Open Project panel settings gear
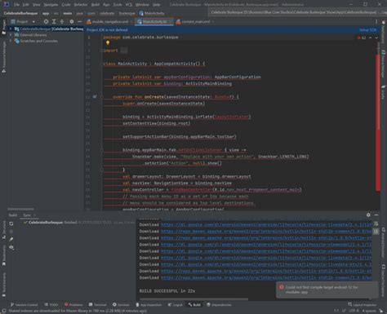Viewport: 387px width, 314px height. pos(72,21)
